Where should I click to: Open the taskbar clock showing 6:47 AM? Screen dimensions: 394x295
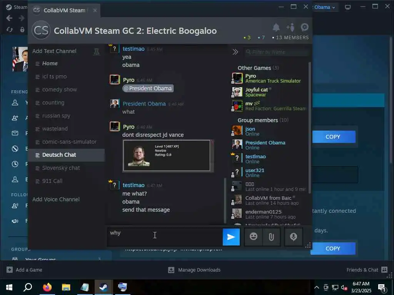click(x=361, y=287)
